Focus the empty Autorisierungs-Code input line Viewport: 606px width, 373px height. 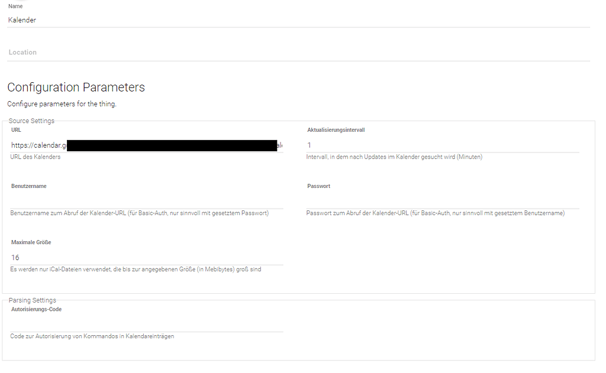tap(147, 325)
